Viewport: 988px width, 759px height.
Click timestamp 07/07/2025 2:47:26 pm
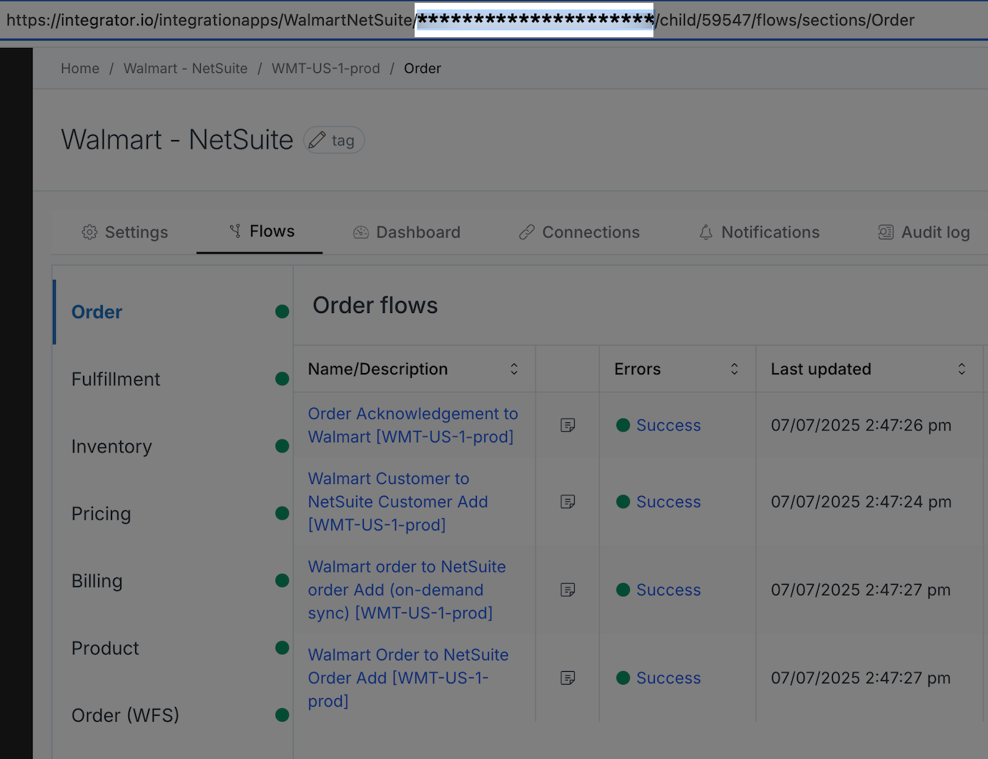[x=861, y=425]
